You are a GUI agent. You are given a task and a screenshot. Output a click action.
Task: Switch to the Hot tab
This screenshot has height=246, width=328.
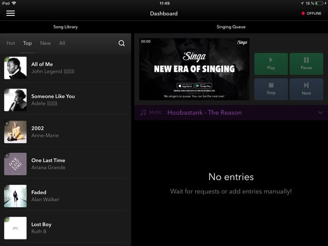pyautogui.click(x=11, y=43)
